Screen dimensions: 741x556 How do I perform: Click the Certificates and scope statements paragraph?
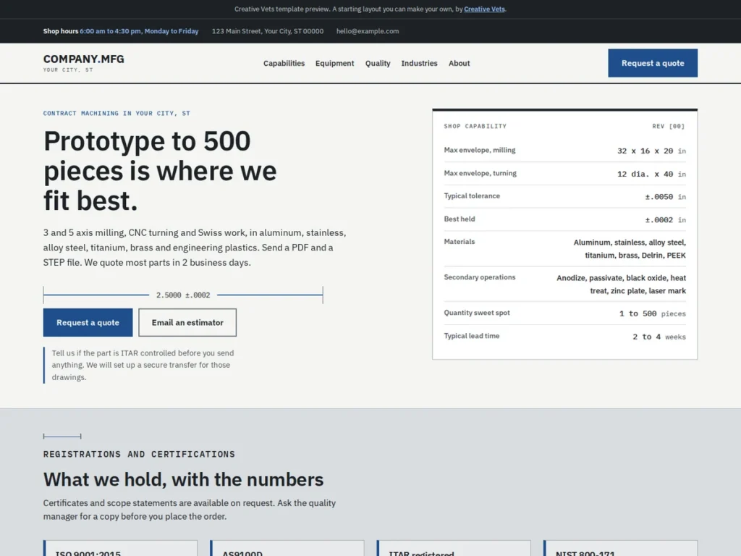coord(190,510)
